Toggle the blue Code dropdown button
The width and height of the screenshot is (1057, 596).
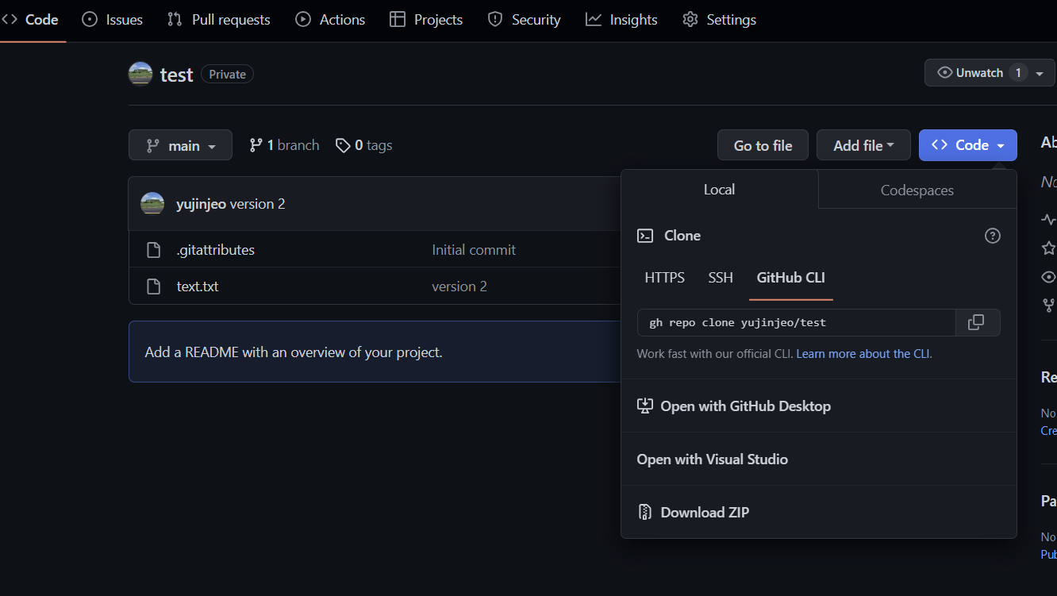967,145
